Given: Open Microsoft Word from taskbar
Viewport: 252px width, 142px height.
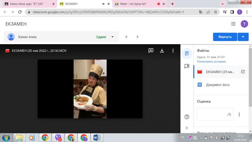Looking at the screenshot, I should 97,138.
